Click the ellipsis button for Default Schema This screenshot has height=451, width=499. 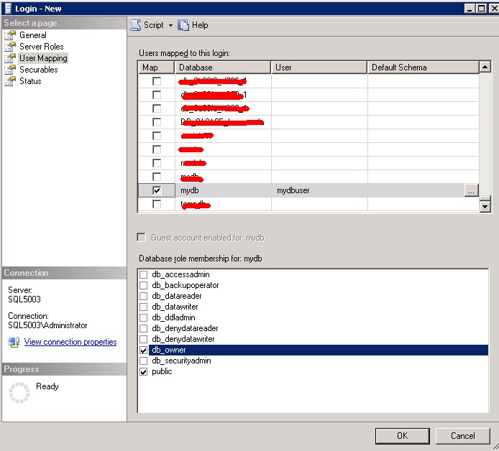tap(470, 191)
